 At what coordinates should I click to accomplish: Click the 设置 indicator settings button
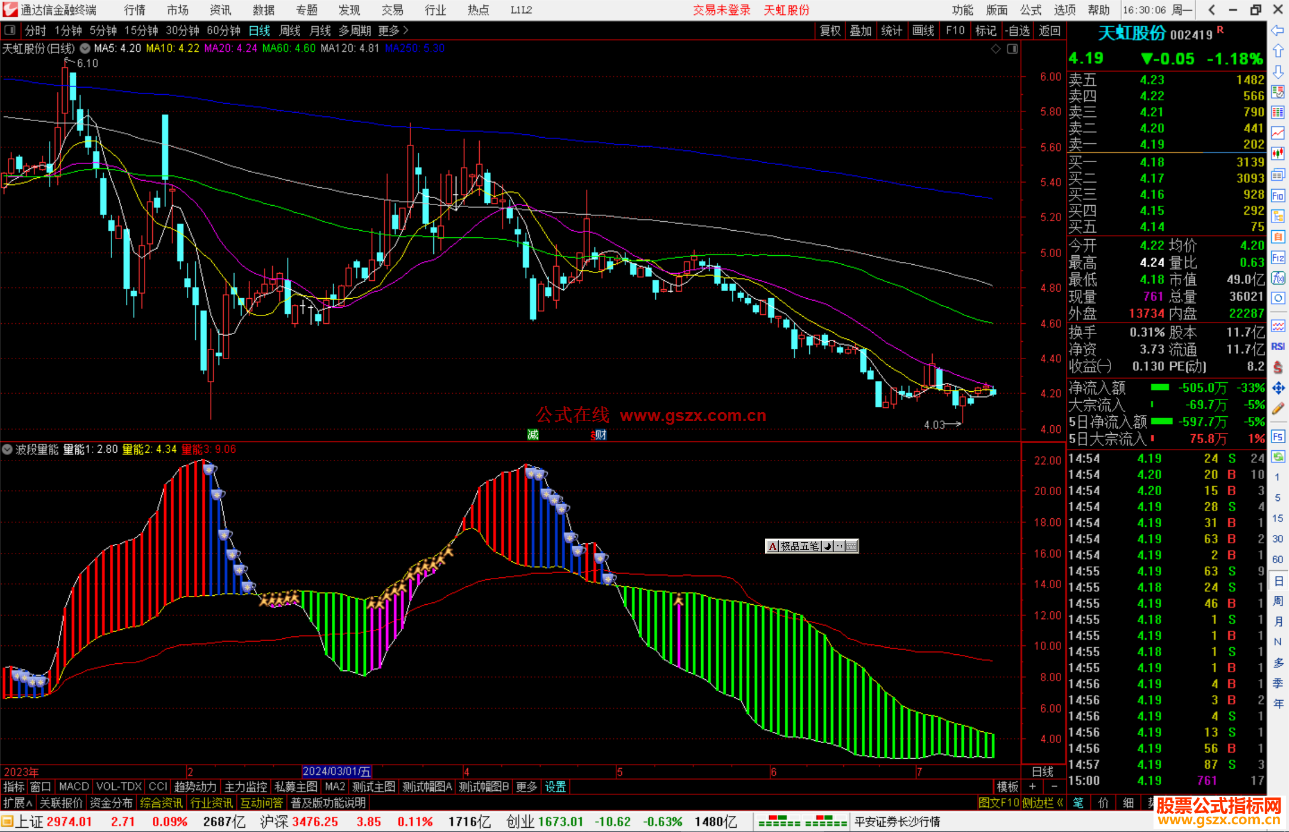(555, 787)
